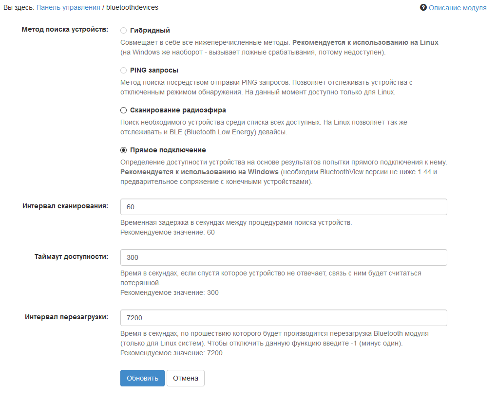This screenshot has width=496, height=401.
Task: Click the Интервал перезагрузки: field label
Action: pyautogui.click(x=67, y=317)
